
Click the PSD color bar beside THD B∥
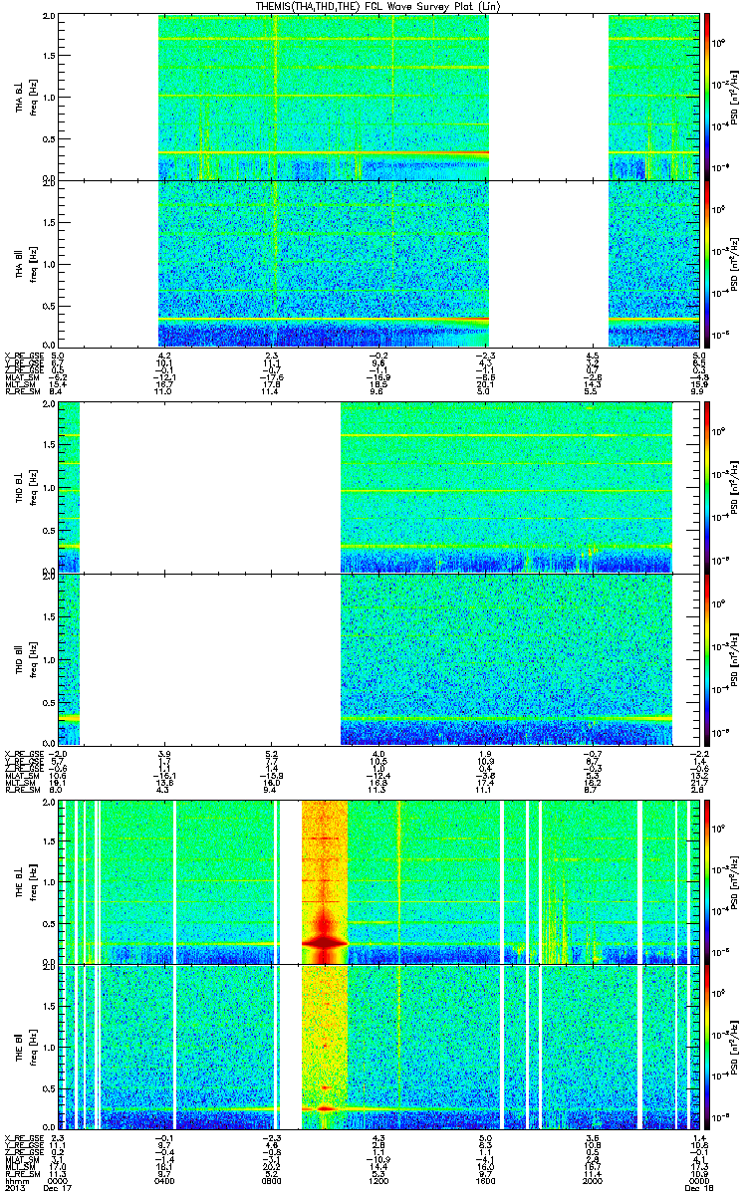(x=707, y=657)
